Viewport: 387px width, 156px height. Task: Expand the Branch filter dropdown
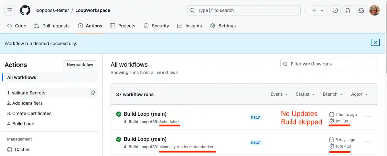pos(333,94)
